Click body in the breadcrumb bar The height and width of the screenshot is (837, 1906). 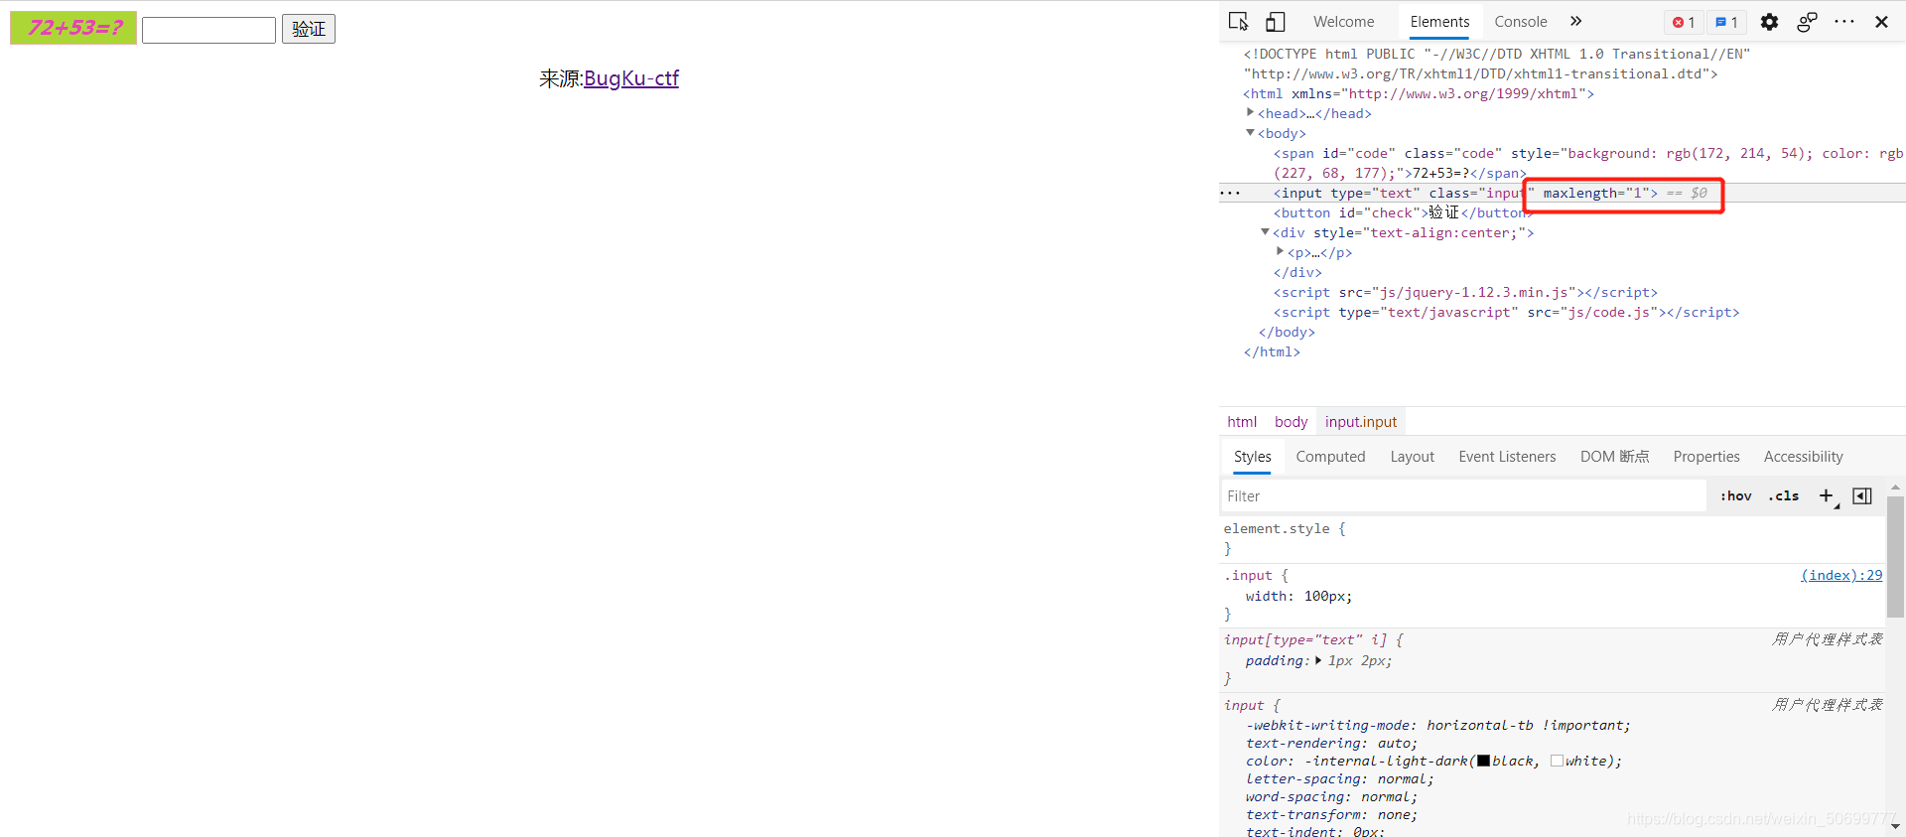coord(1291,421)
